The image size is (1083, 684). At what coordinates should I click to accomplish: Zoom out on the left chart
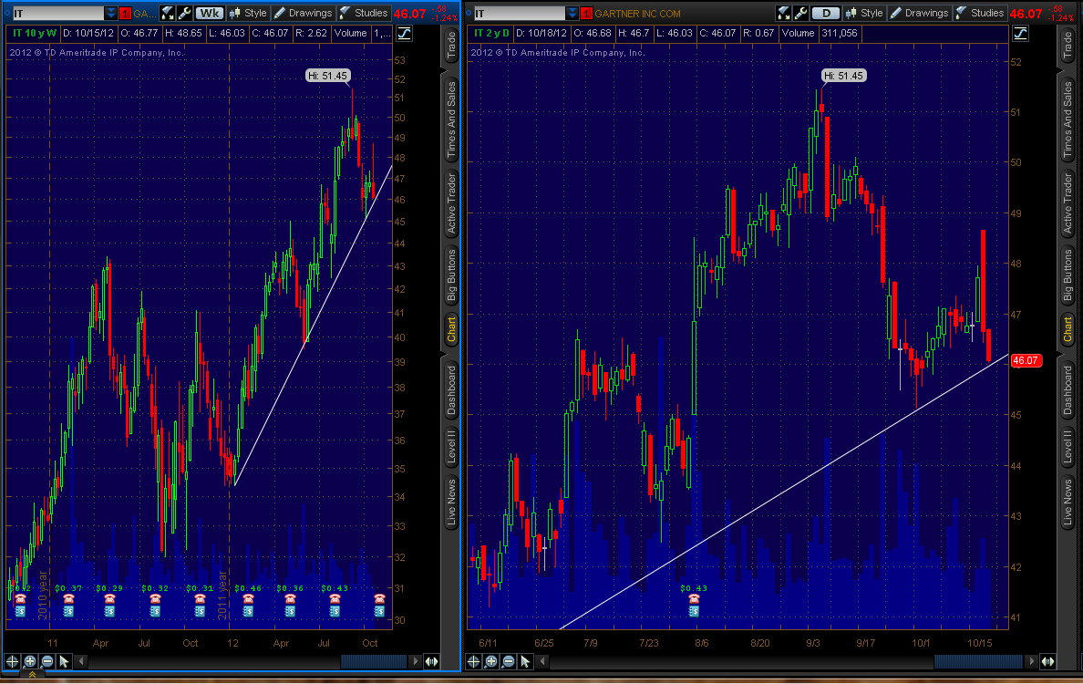47,661
